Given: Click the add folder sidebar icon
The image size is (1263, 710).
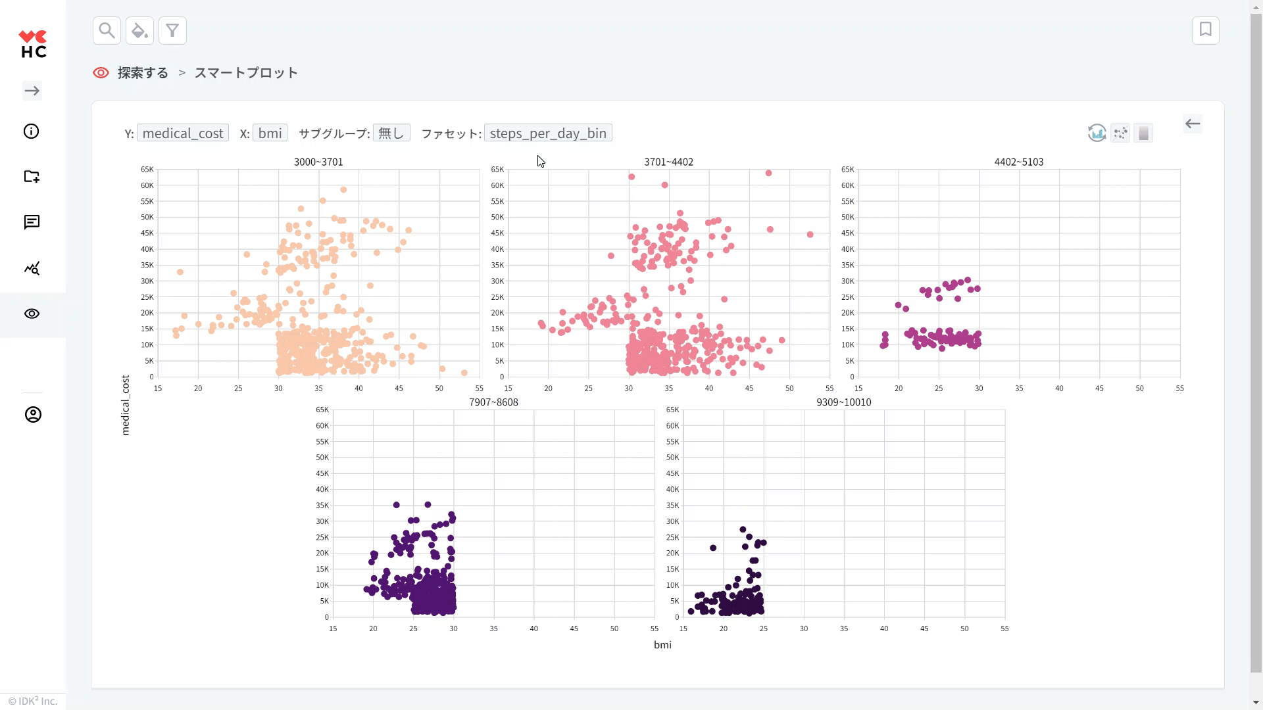Looking at the screenshot, I should [32, 176].
